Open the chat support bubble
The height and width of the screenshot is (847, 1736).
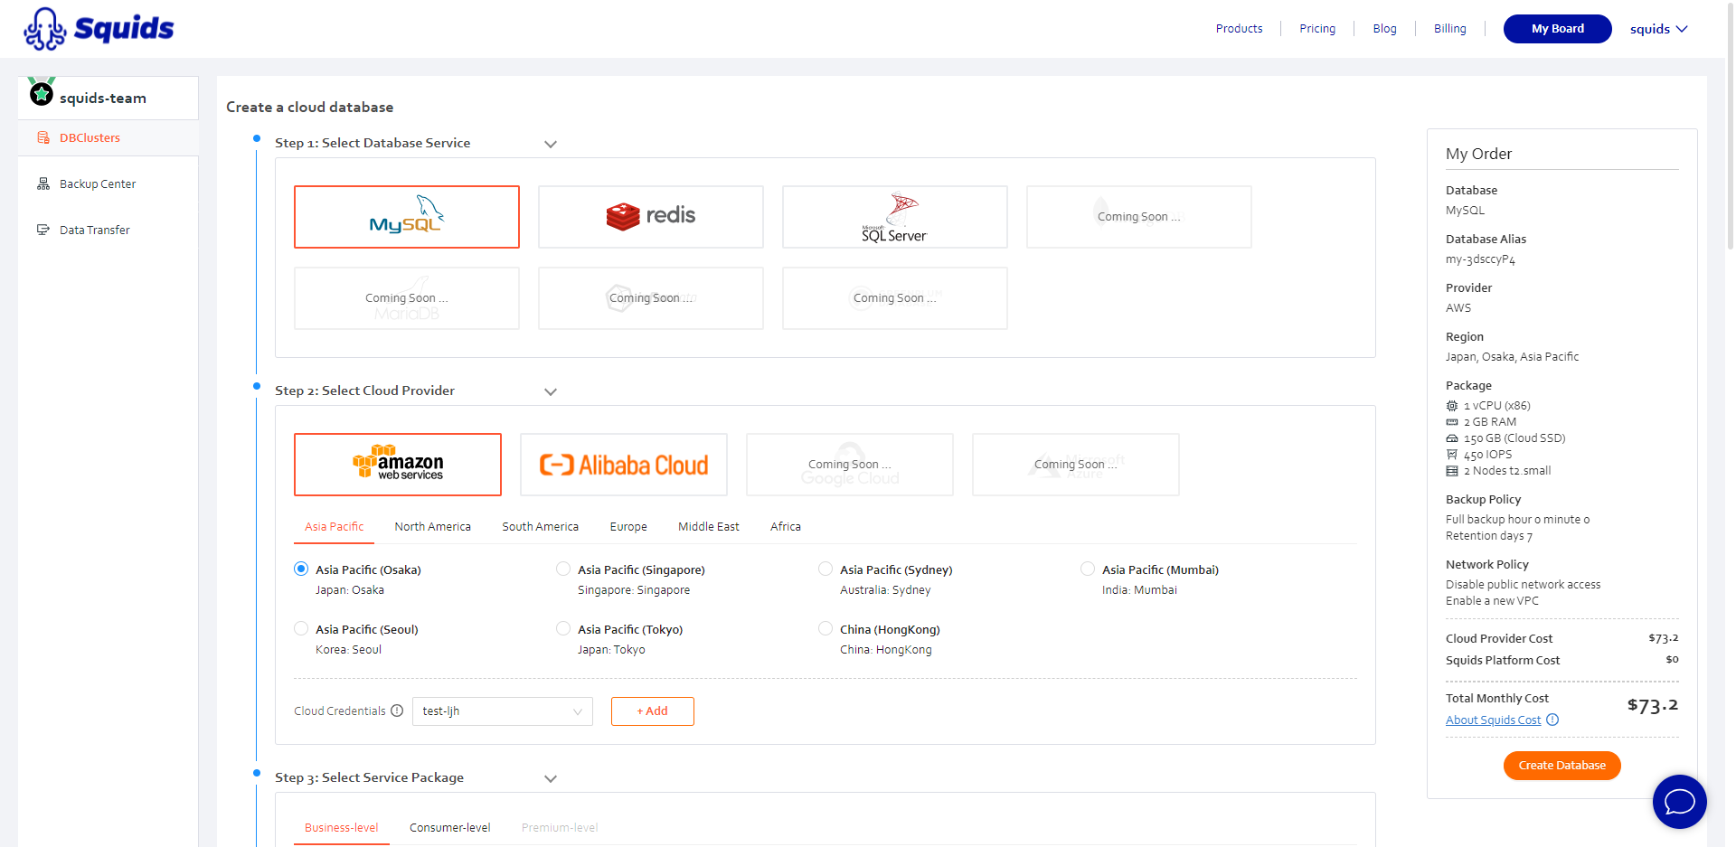pos(1679,802)
